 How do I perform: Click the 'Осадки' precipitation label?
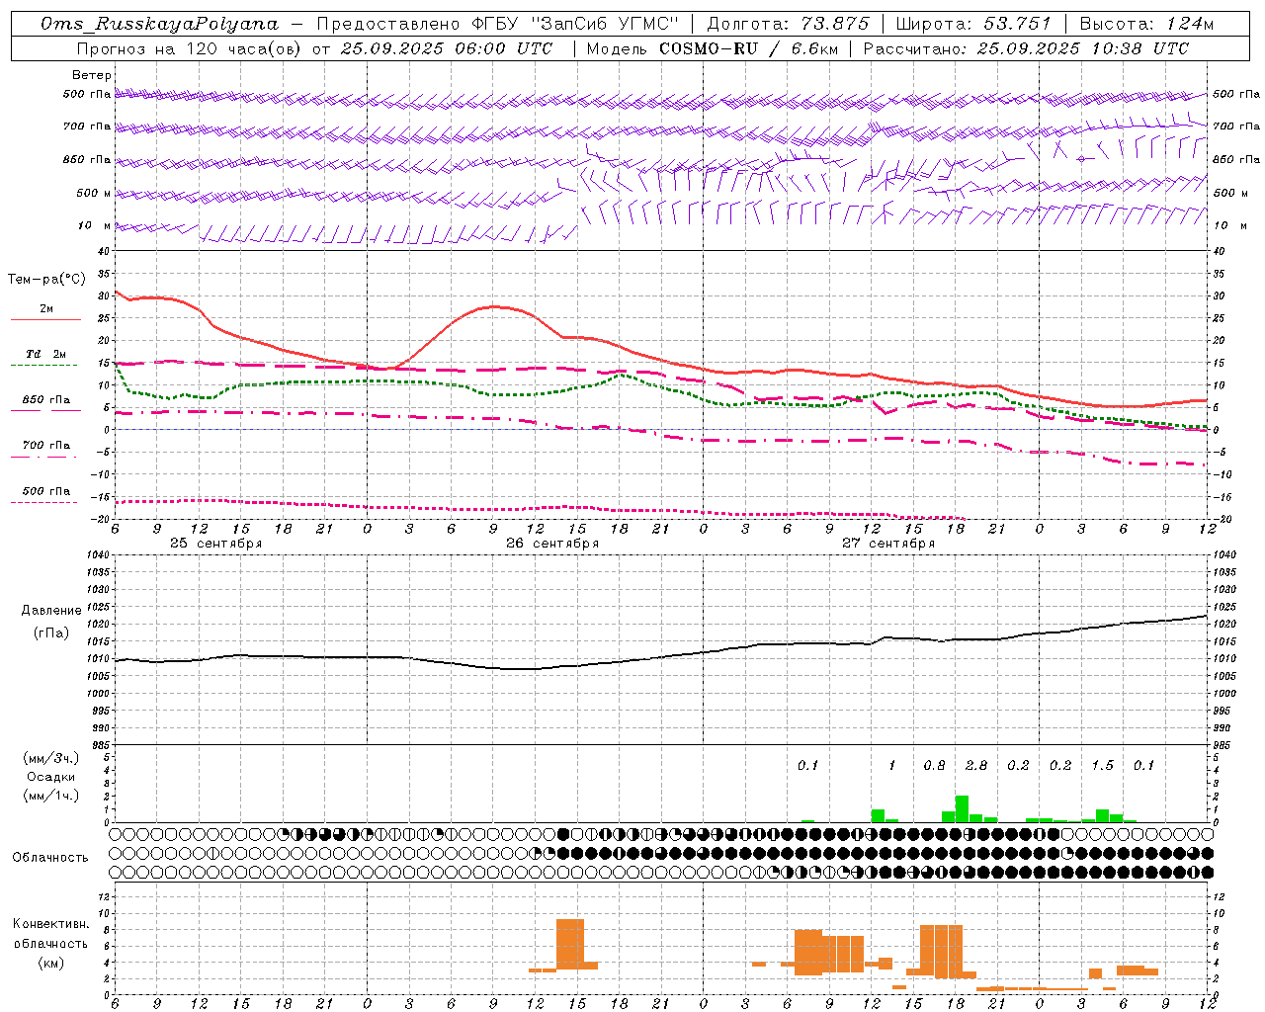(51, 777)
